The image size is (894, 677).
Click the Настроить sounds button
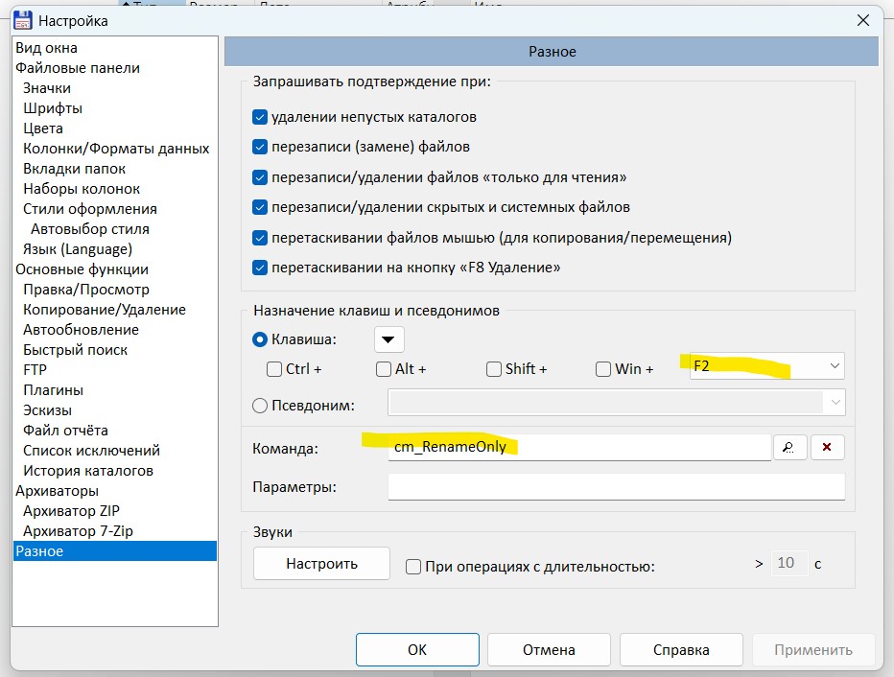coord(321,564)
